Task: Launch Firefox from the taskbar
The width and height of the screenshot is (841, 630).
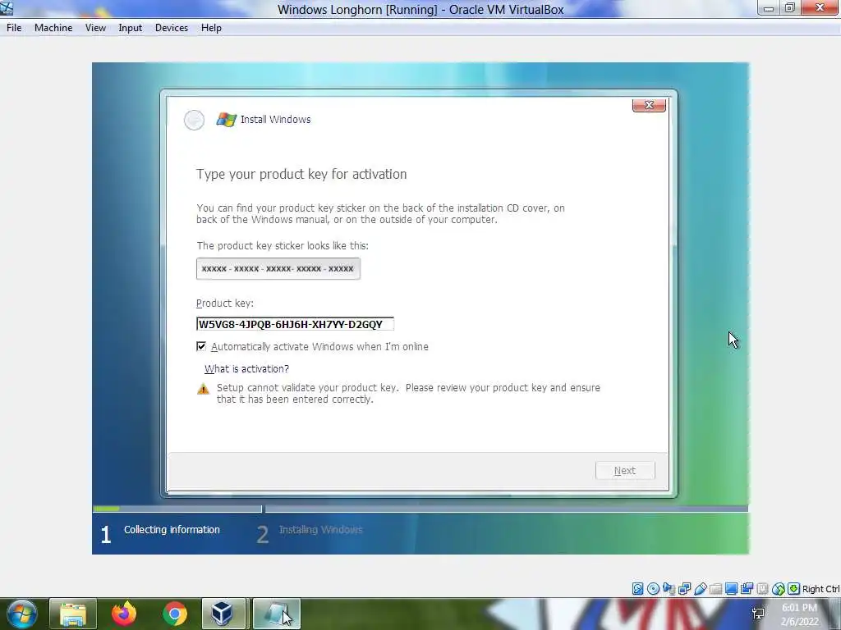Action: (x=124, y=614)
